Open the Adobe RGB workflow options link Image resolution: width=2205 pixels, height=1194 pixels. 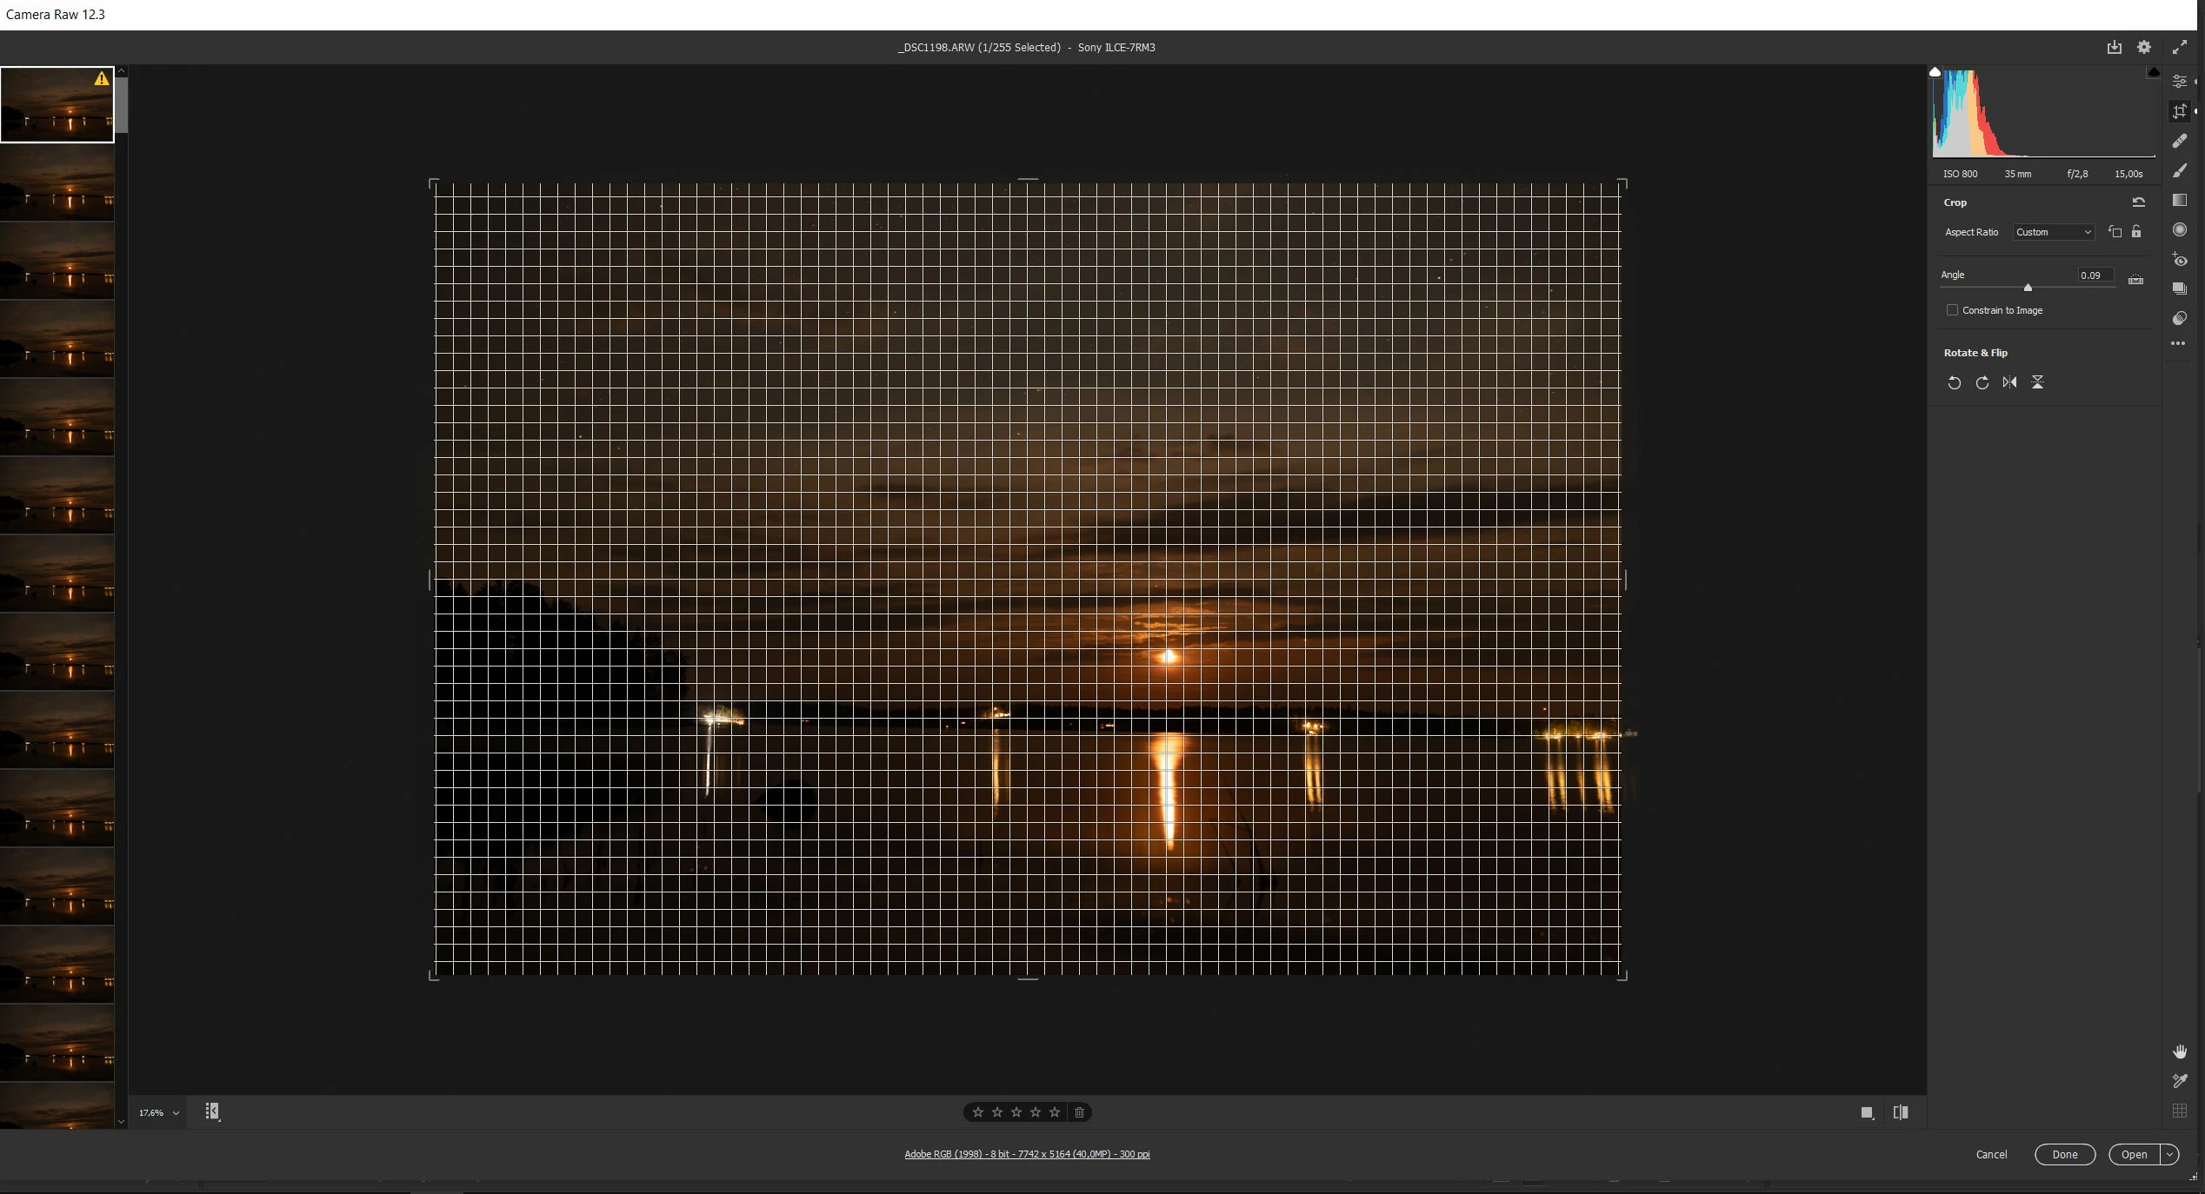(x=1027, y=1154)
